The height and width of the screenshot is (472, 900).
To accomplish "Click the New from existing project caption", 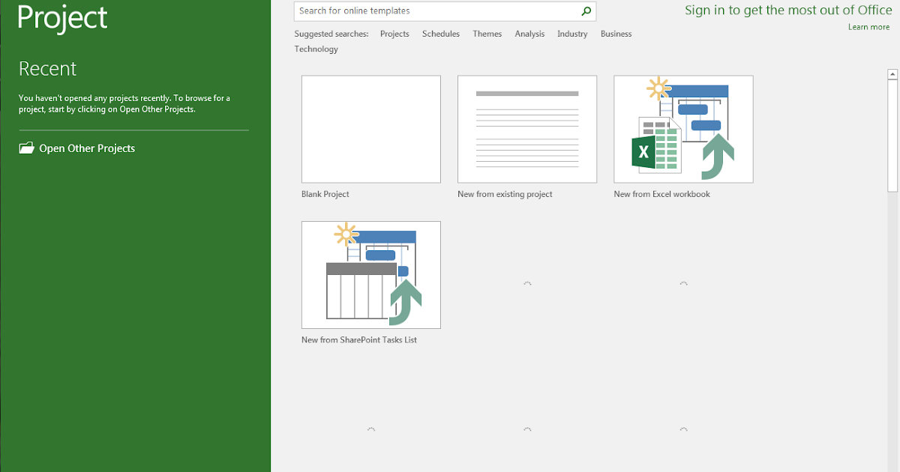I will coord(505,194).
